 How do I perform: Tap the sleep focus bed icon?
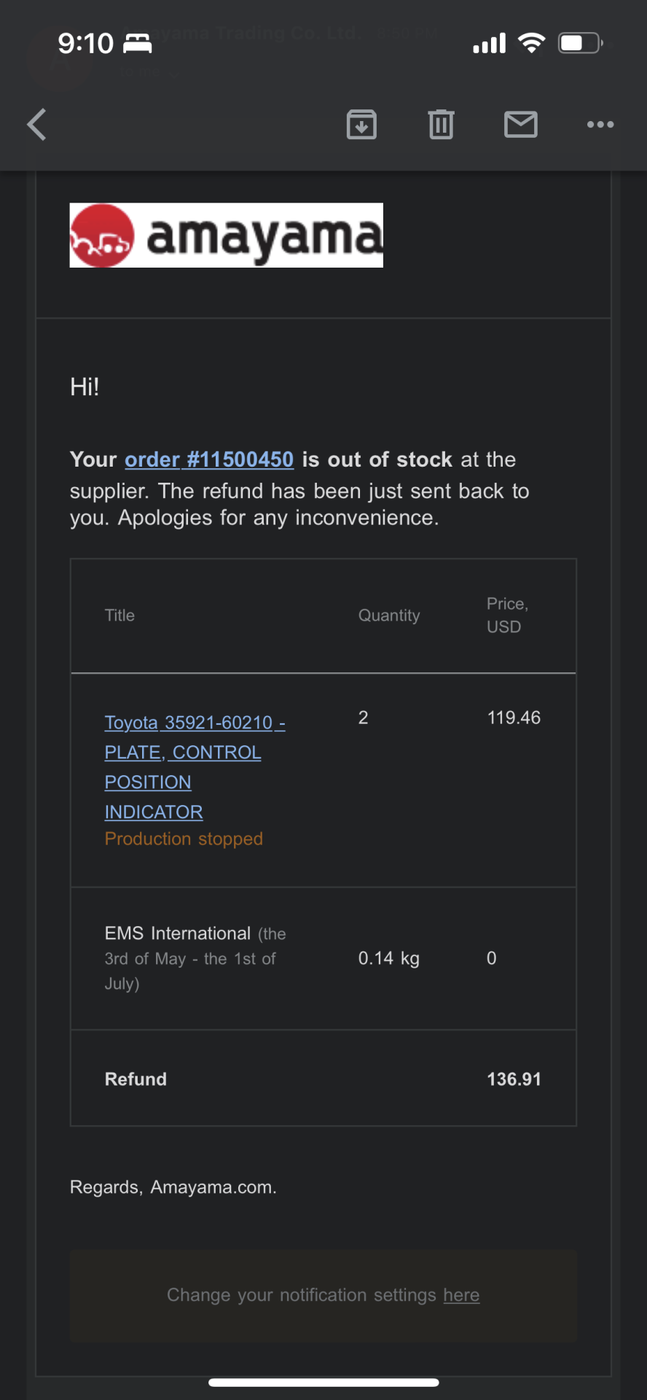pyautogui.click(x=138, y=44)
